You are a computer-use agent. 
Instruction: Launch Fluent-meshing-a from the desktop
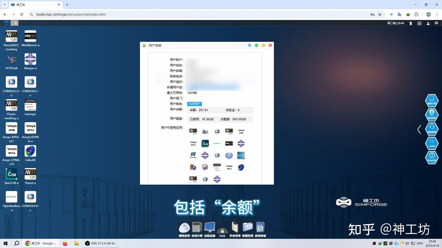(11, 105)
